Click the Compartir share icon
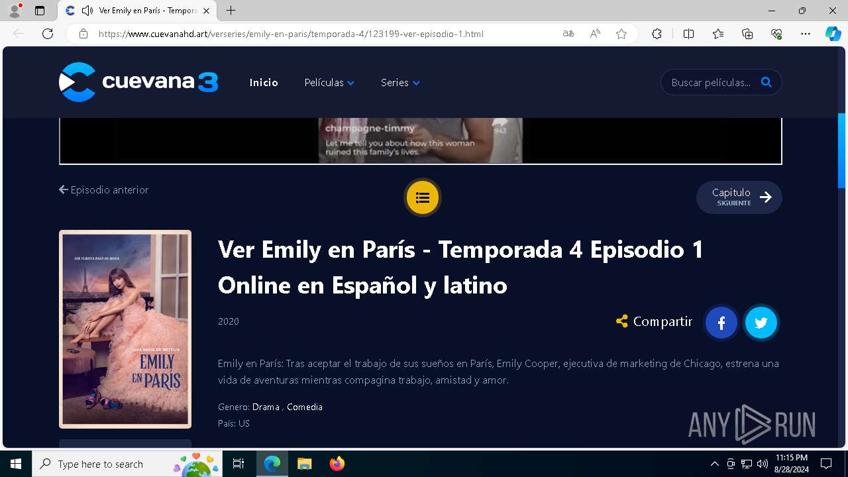This screenshot has width=848, height=477. (621, 321)
